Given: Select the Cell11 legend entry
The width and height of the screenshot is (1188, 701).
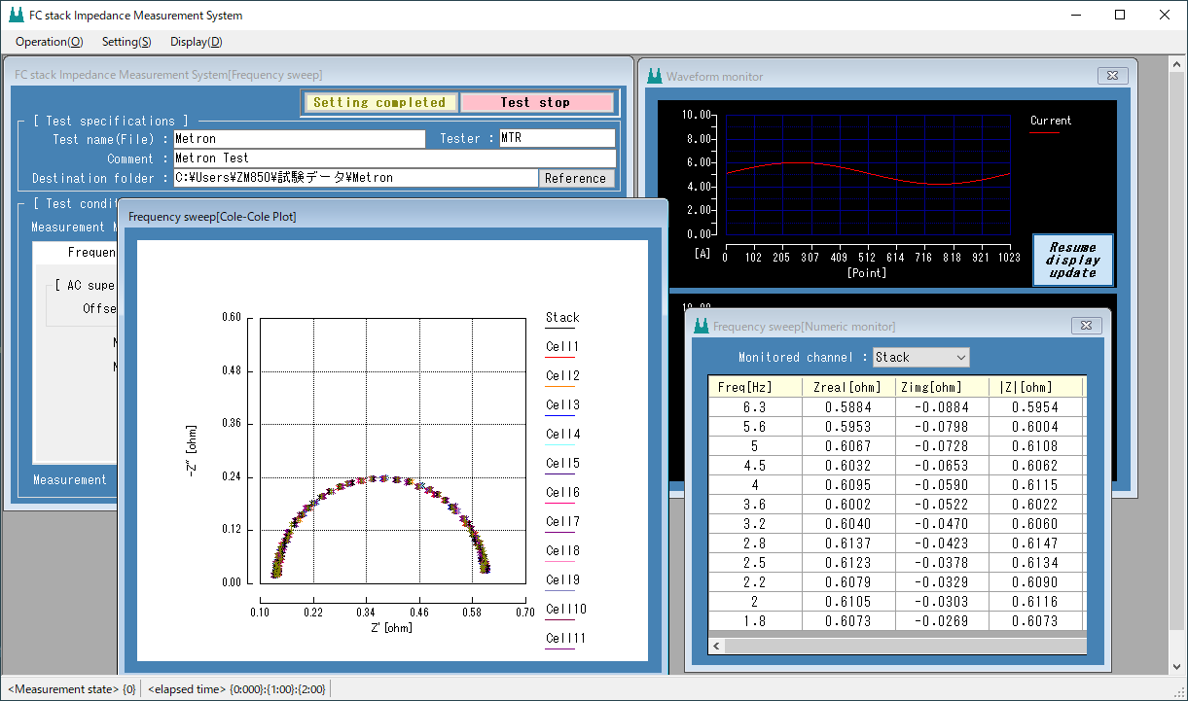Looking at the screenshot, I should (566, 639).
